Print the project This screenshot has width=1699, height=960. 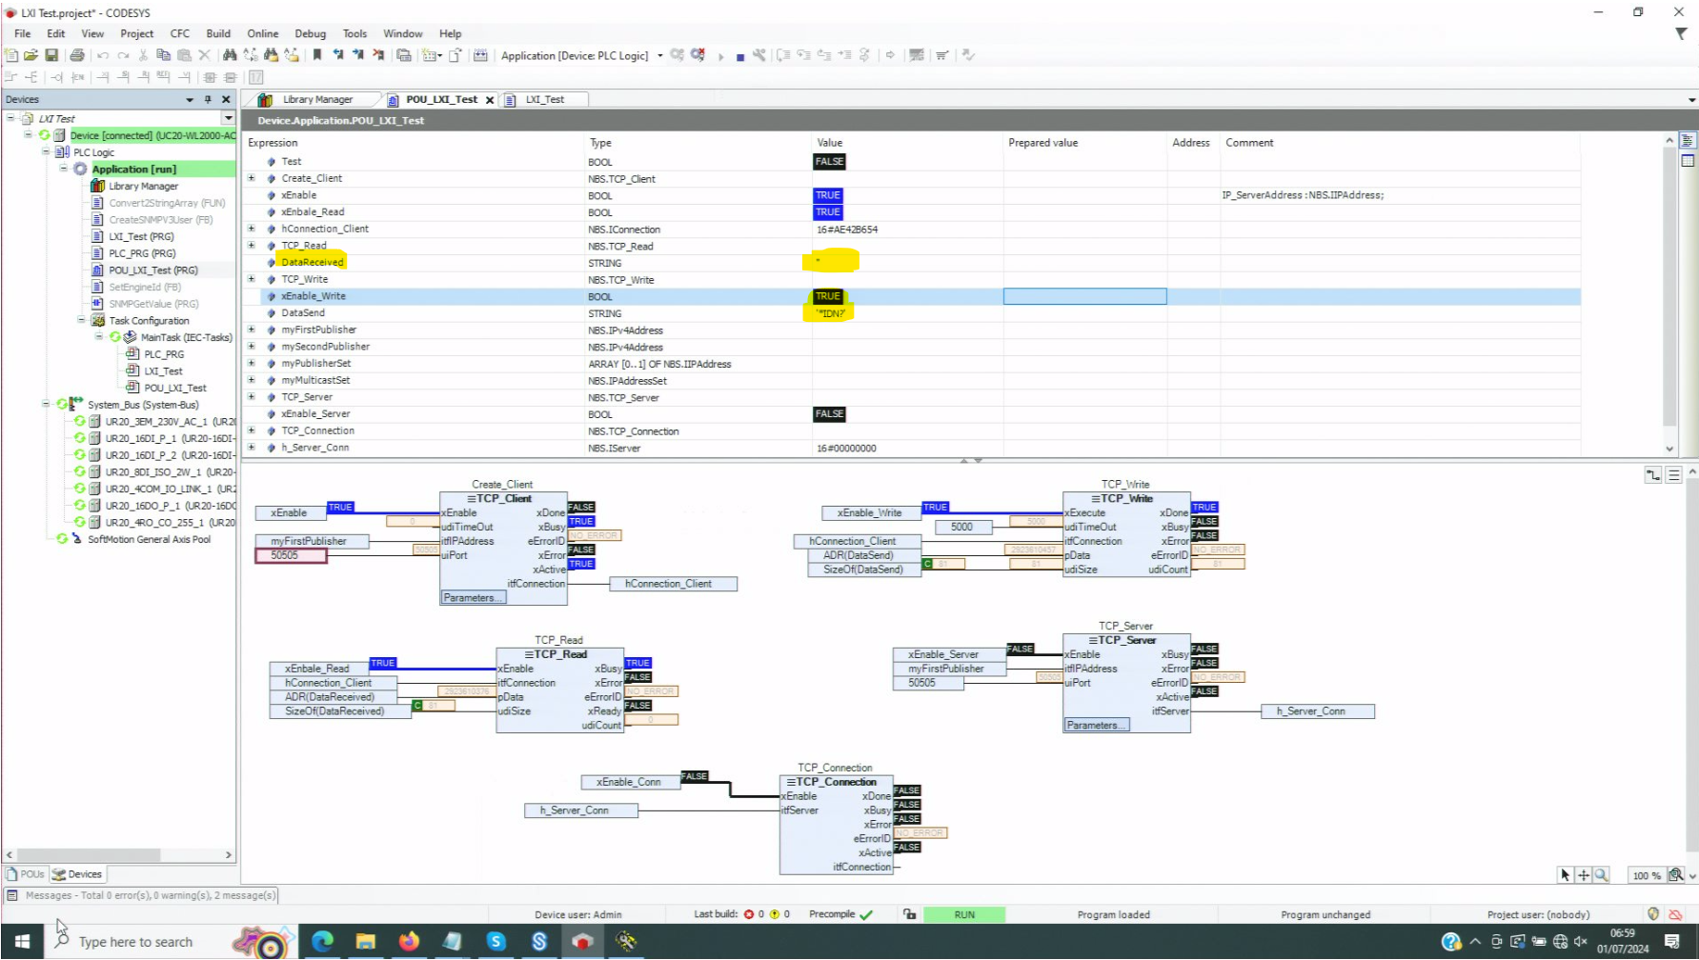pyautogui.click(x=76, y=54)
